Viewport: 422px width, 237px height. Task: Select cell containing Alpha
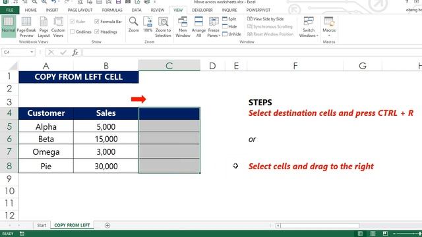pyautogui.click(x=45, y=126)
